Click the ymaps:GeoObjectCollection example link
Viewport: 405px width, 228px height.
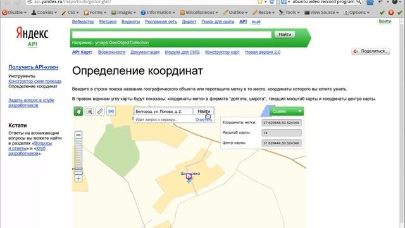(x=121, y=42)
